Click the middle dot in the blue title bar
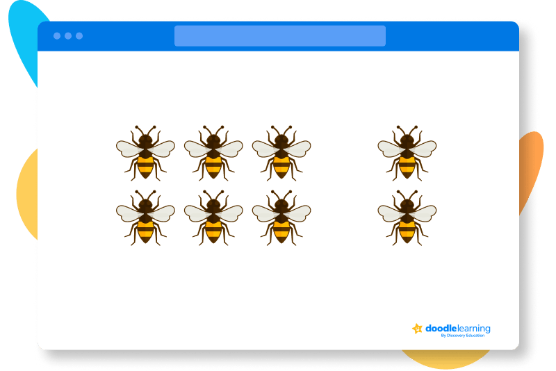The image size is (556, 371). [x=68, y=35]
